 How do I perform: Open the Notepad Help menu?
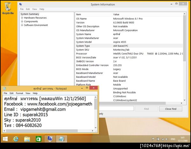(35, 93)
